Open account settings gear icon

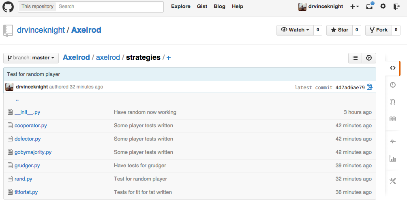click(x=383, y=6)
